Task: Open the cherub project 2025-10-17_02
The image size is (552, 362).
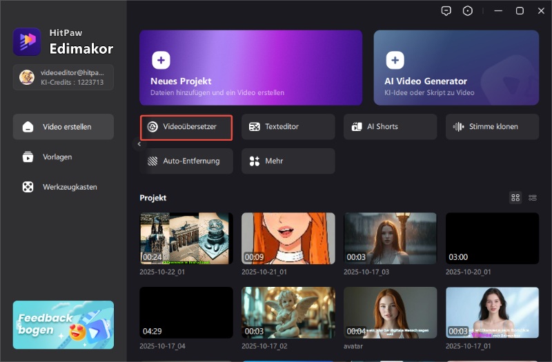Action: (x=288, y=312)
